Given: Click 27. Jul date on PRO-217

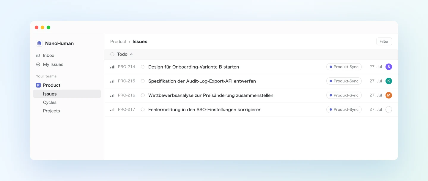Looking at the screenshot, I should pos(376,109).
